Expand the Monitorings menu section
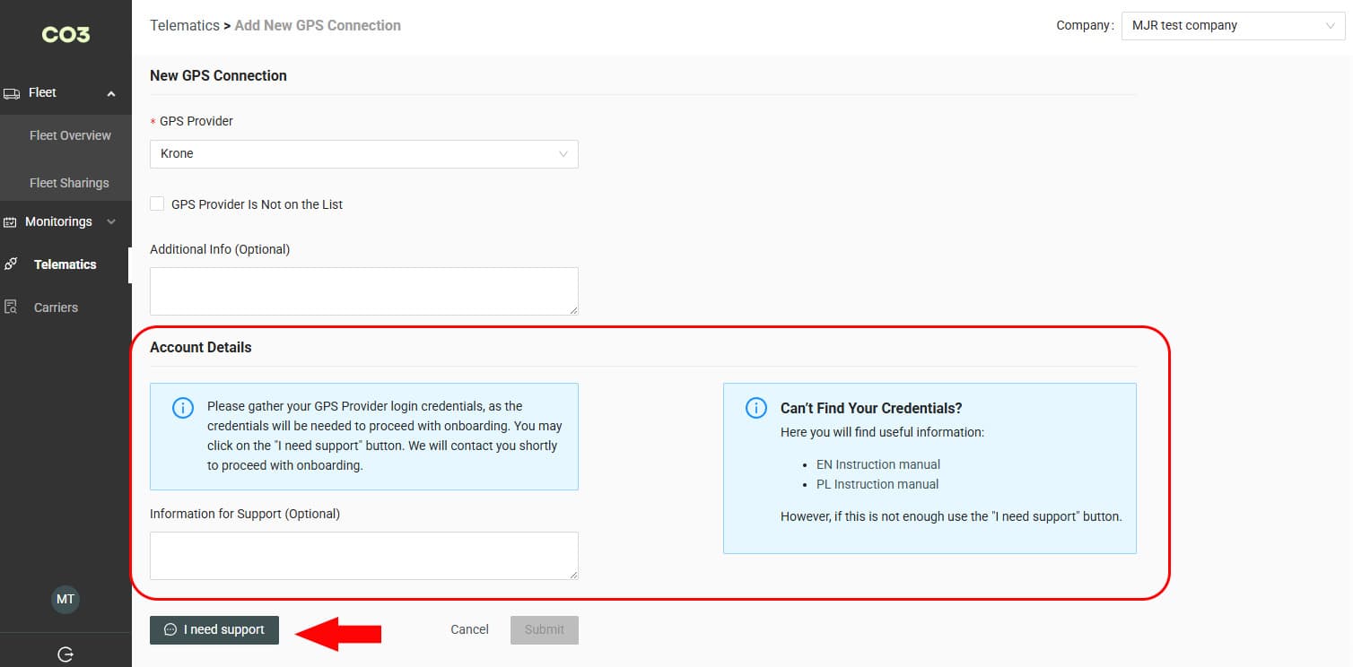The height and width of the screenshot is (667, 1353). (x=111, y=221)
